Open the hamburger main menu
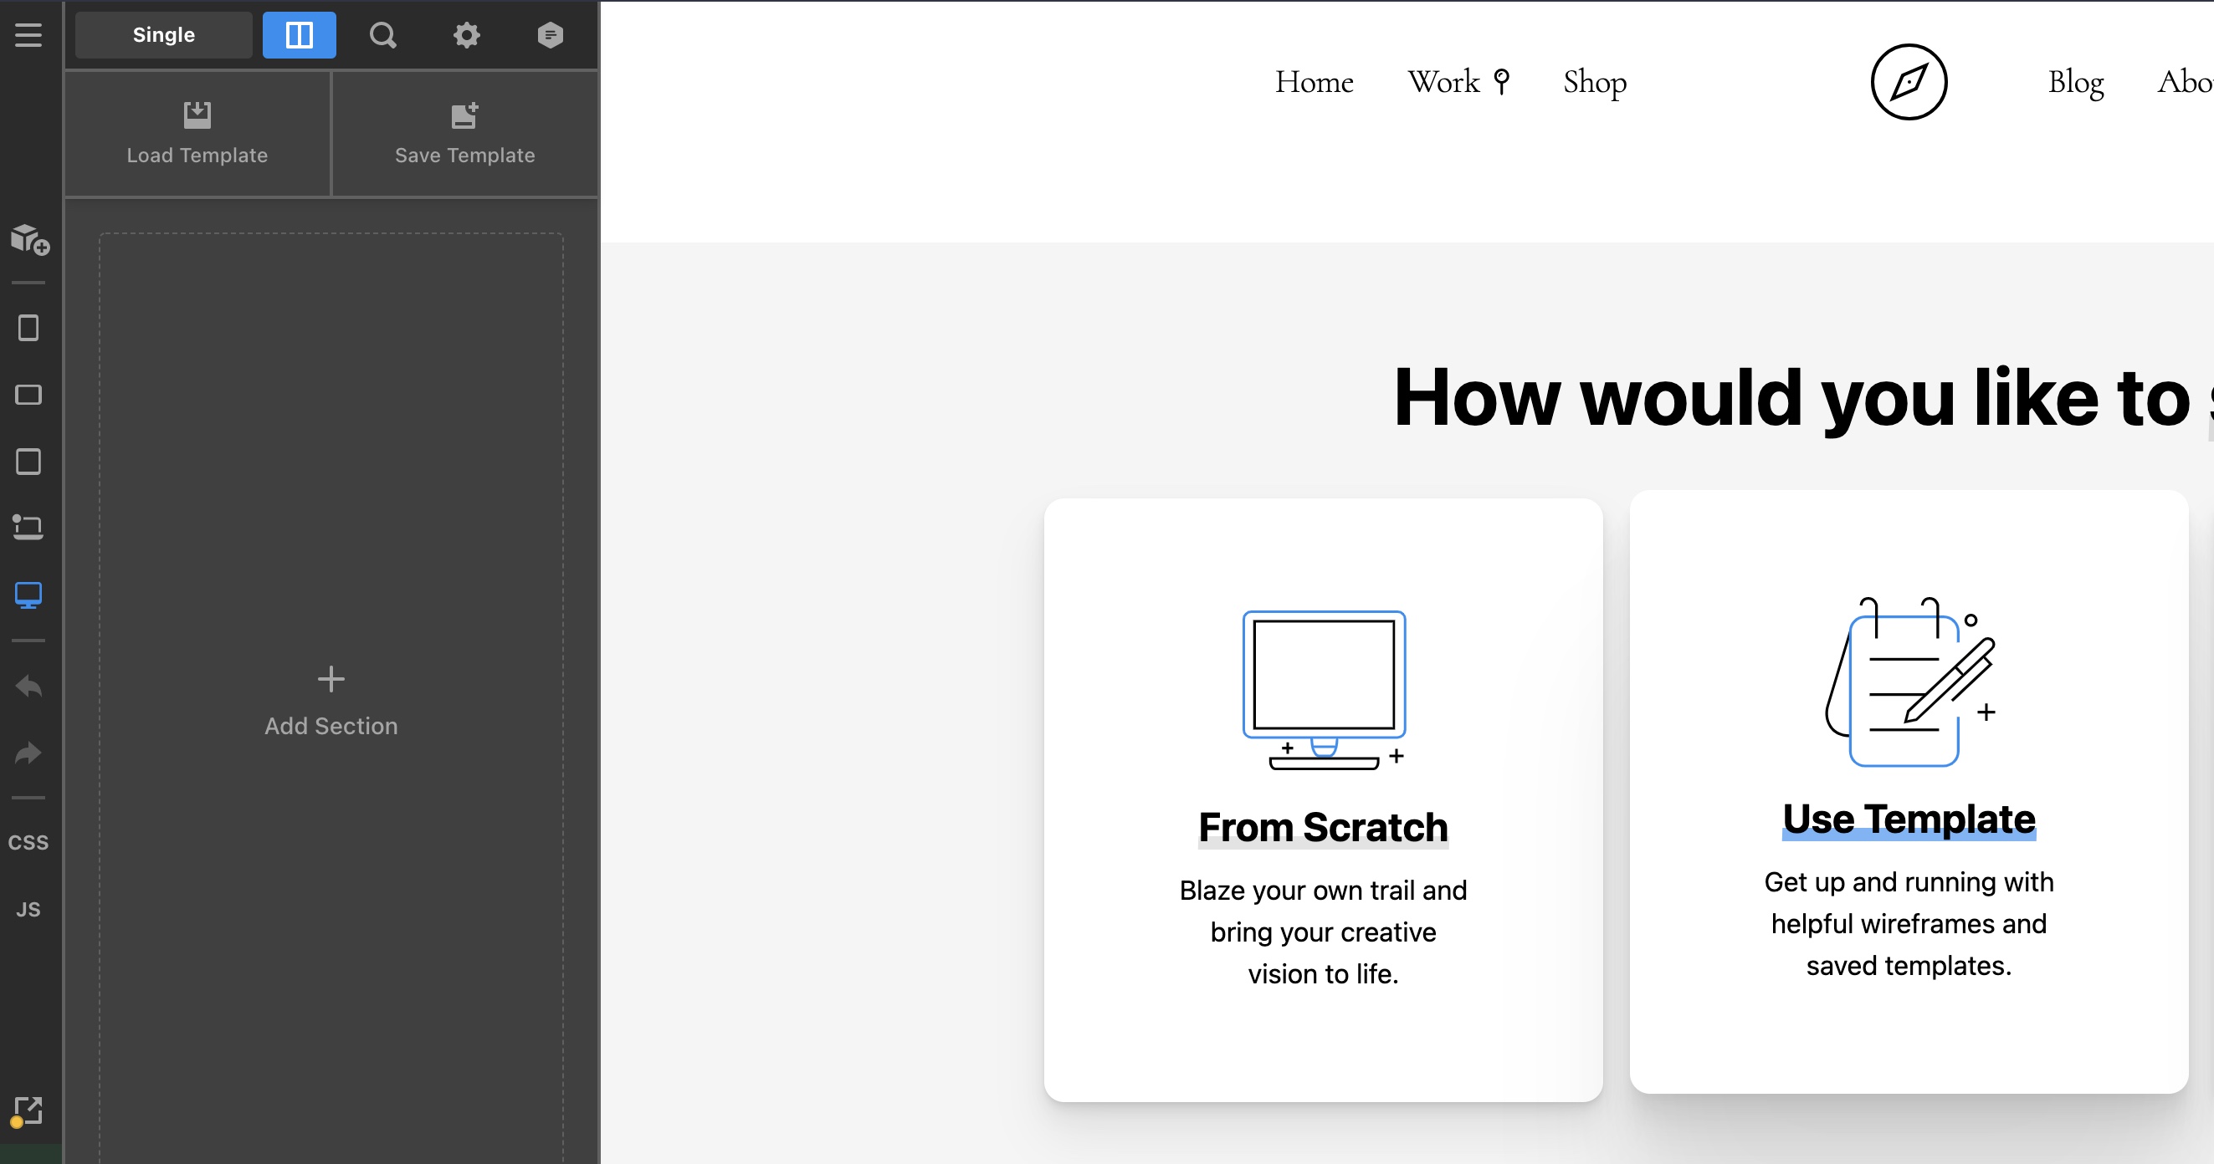The height and width of the screenshot is (1164, 2214). (28, 35)
